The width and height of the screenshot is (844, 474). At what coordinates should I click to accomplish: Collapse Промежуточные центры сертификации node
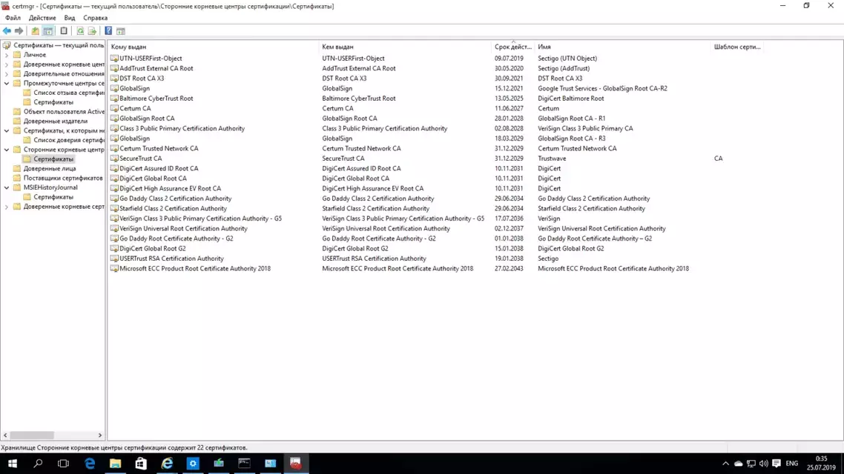click(7, 83)
